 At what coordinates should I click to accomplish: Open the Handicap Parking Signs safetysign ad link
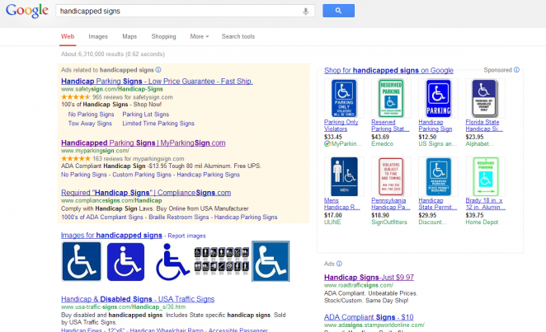[157, 82]
